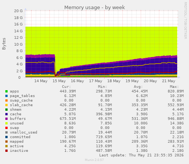The image size is (189, 164).
Task: Click the slab_cache yellow legend swatch
Action: (6, 105)
